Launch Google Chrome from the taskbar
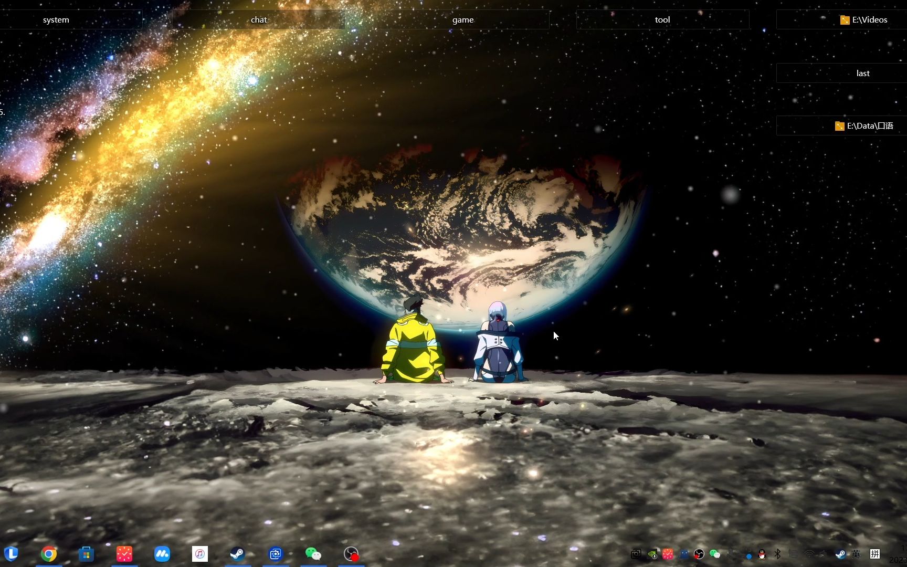This screenshot has width=907, height=567. tap(48, 553)
